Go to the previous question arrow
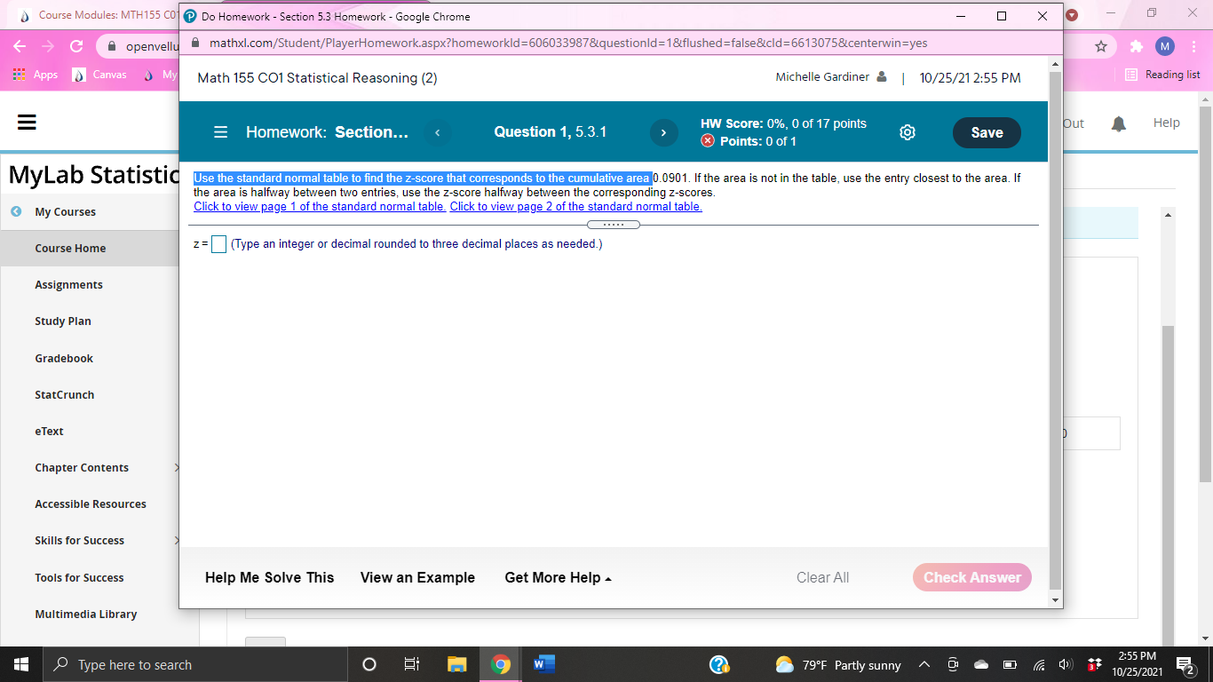Image resolution: width=1213 pixels, height=682 pixels. point(437,133)
